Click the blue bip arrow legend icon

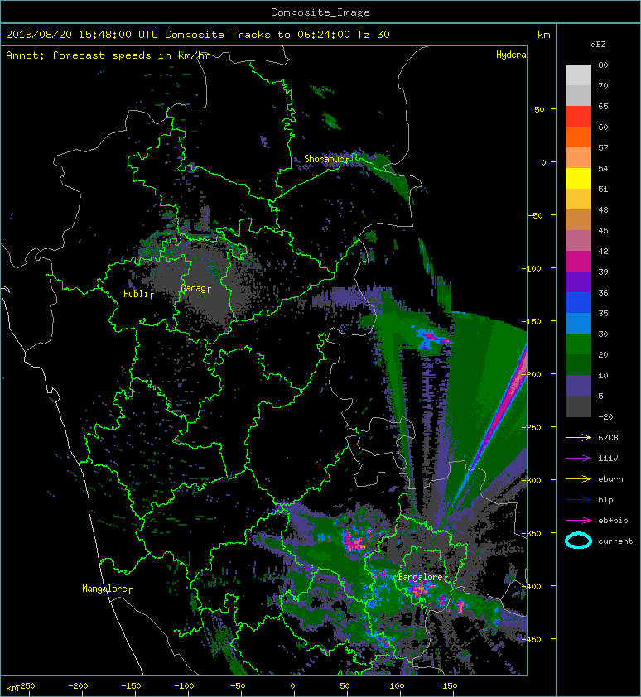pos(578,500)
